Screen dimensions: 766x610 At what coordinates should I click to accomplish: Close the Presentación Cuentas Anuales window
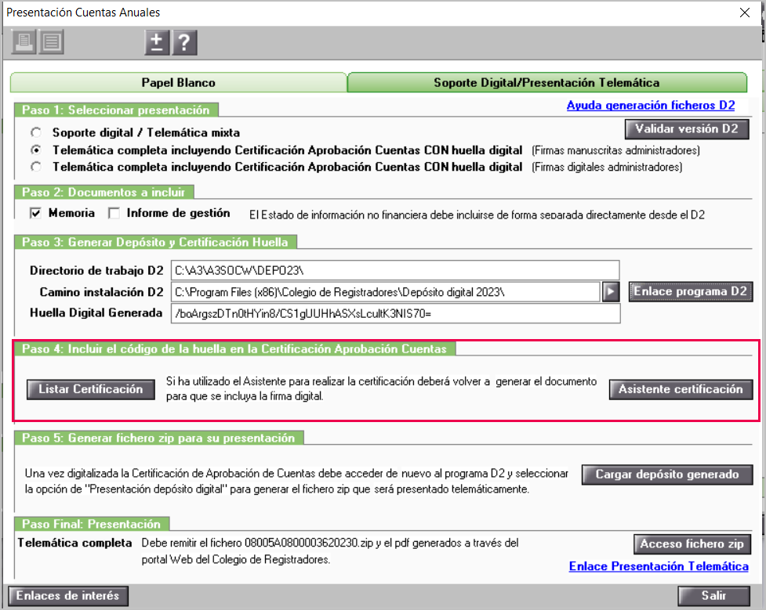(x=745, y=13)
